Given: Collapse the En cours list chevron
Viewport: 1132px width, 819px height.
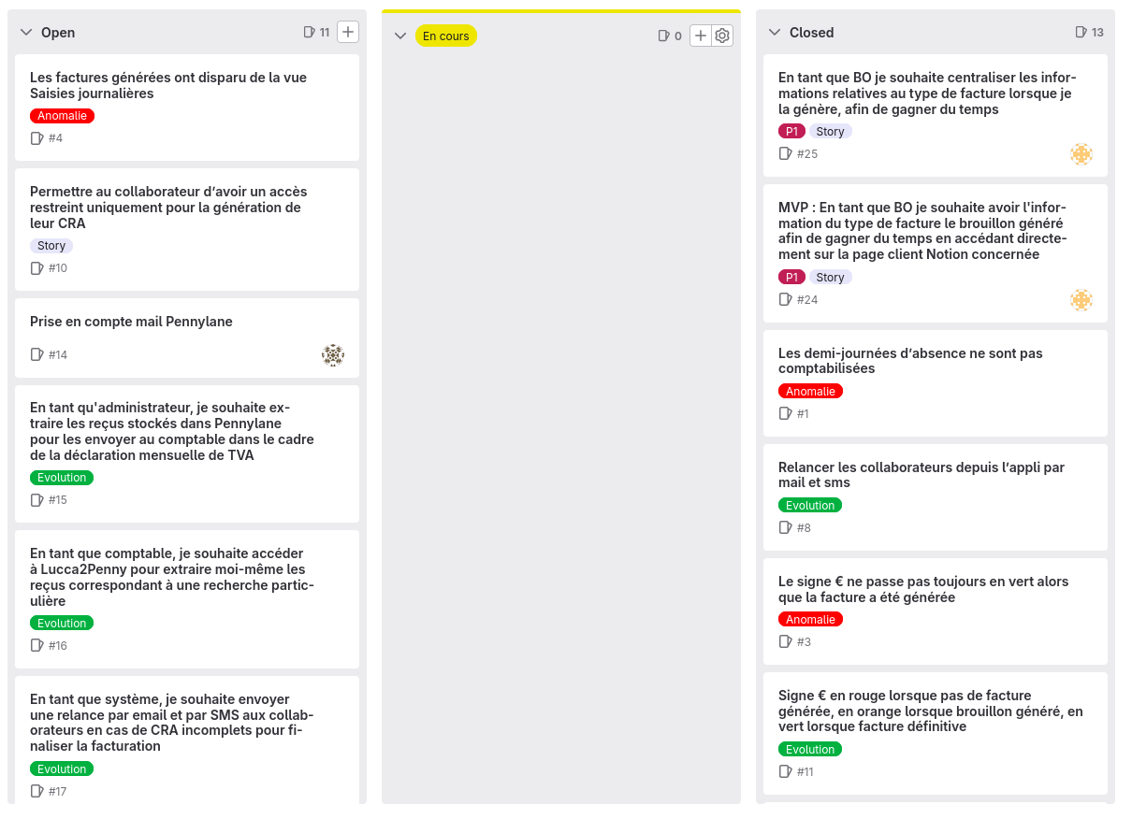Looking at the screenshot, I should (x=400, y=36).
